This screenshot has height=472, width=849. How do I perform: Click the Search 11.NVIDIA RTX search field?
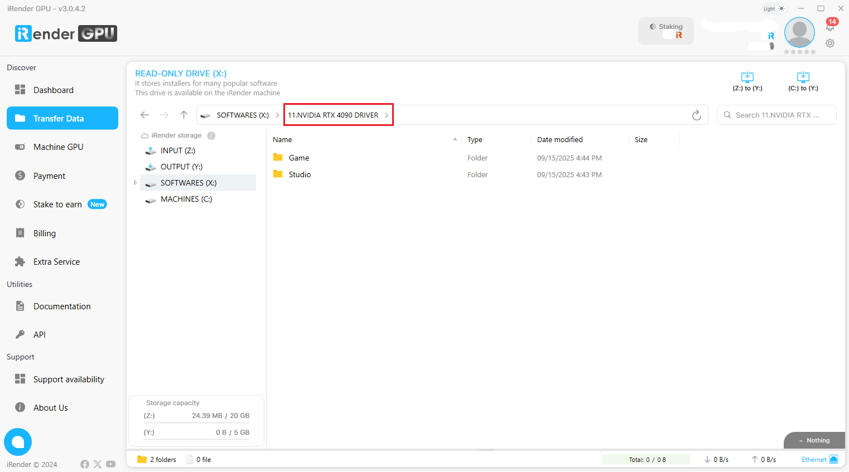(x=776, y=115)
